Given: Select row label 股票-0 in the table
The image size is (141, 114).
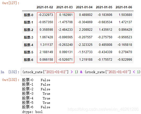Looking at the screenshot, I should tap(28, 15).
